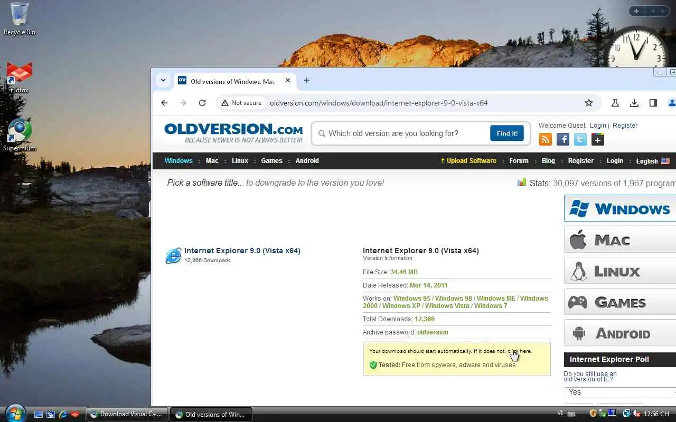Click the large Linux sidebar button
This screenshot has height=422, width=676.
pos(620,271)
